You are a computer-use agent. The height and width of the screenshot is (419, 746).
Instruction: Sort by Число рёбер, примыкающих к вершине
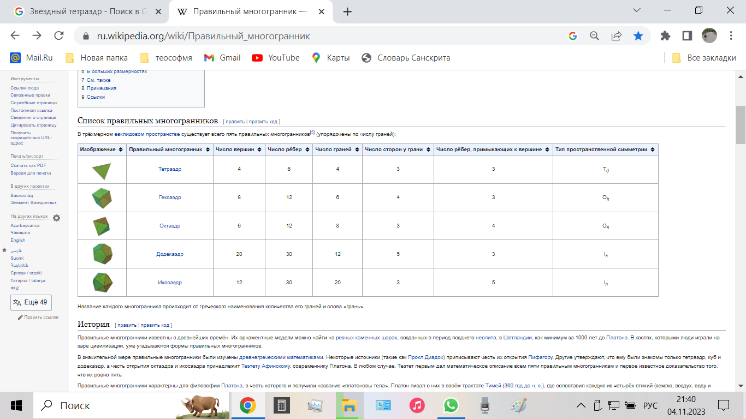493,149
